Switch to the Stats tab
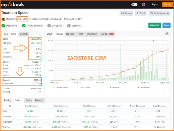The width and height of the screenshot is (174, 131). tap(14, 34)
